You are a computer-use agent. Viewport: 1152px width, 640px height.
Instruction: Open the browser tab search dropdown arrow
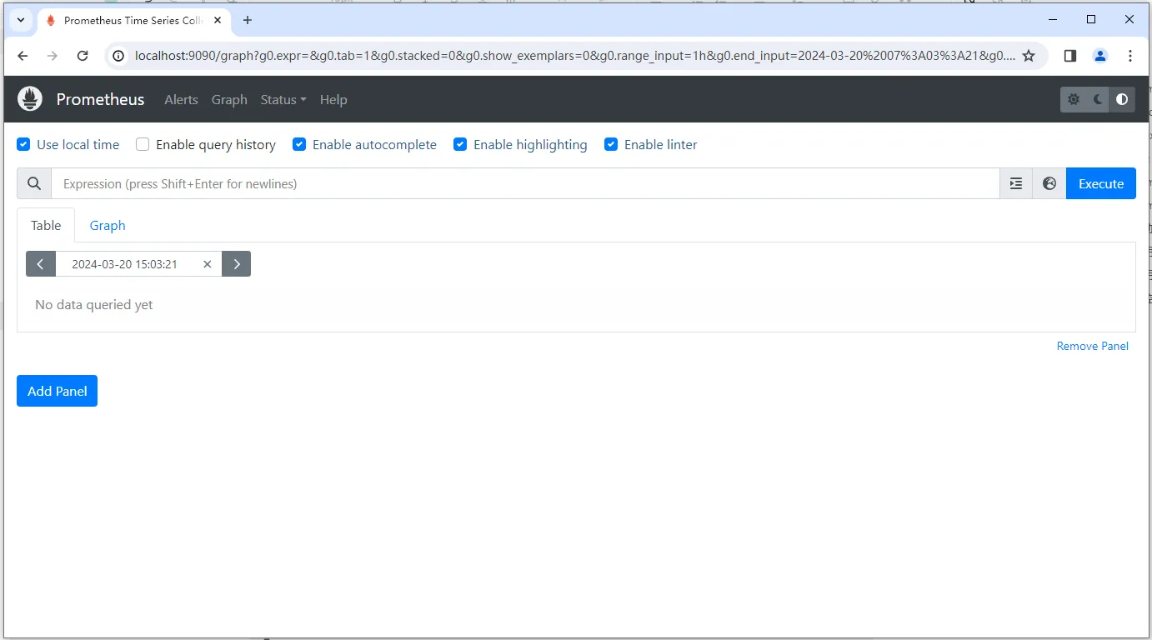coord(21,20)
